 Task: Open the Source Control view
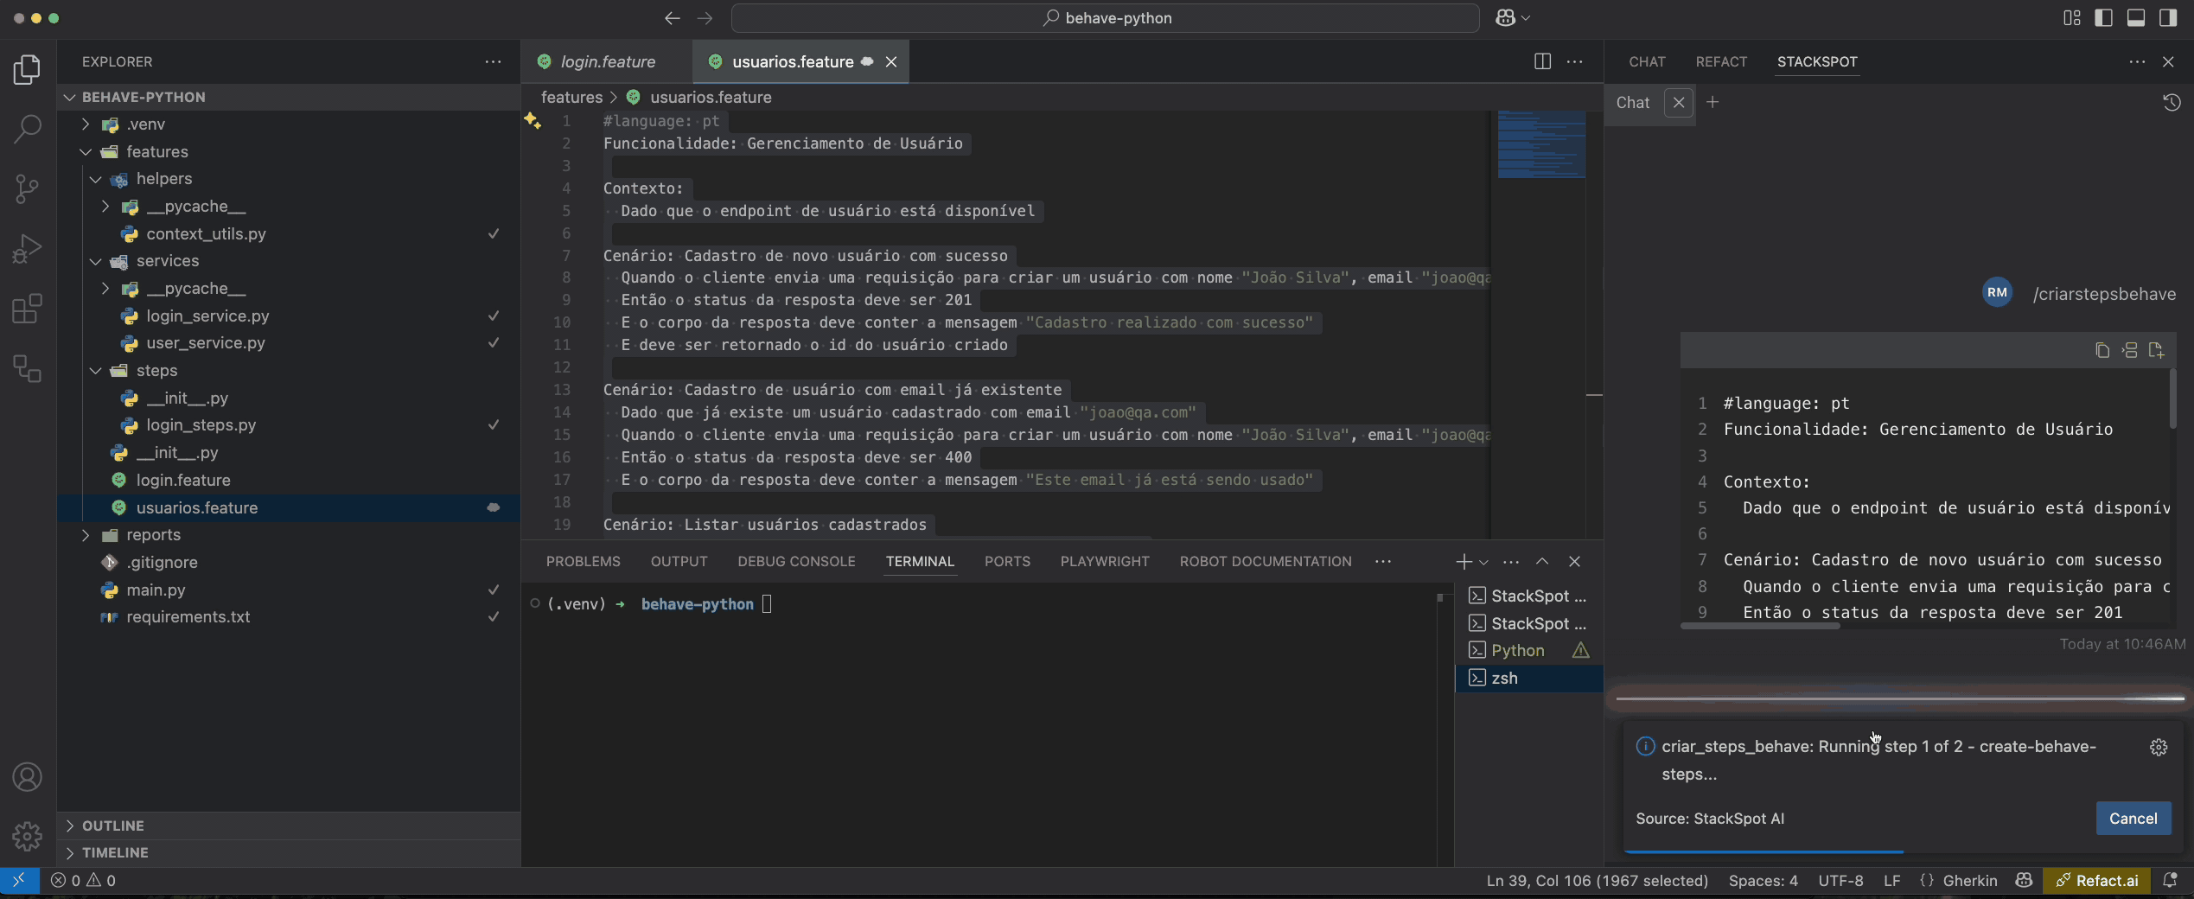tap(27, 188)
